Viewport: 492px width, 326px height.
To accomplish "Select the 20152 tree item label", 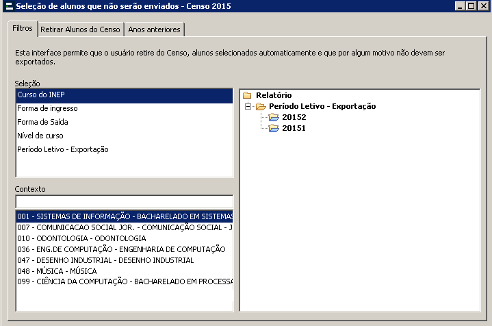I will tap(294, 117).
